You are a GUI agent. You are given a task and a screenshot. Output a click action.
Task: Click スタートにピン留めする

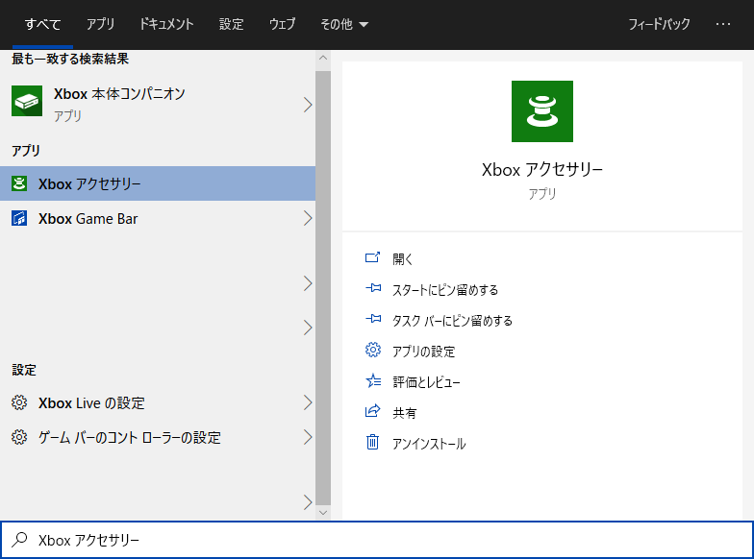tap(445, 290)
